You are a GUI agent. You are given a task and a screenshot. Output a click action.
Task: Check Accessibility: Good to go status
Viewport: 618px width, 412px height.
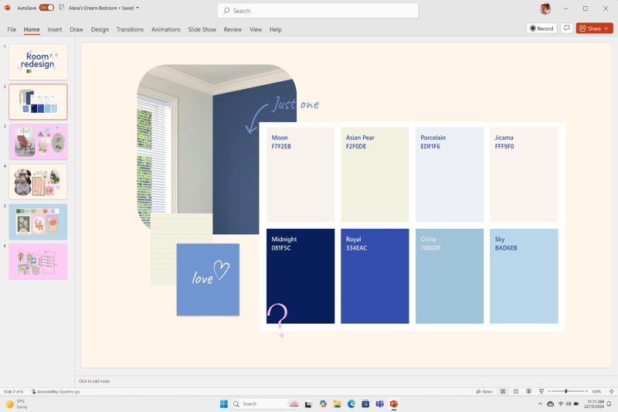pyautogui.click(x=56, y=392)
